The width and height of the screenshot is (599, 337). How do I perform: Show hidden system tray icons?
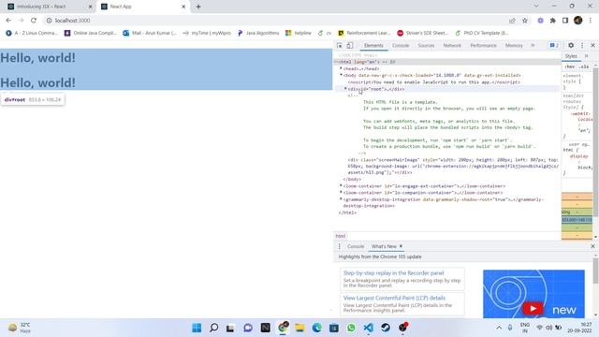(x=499, y=328)
